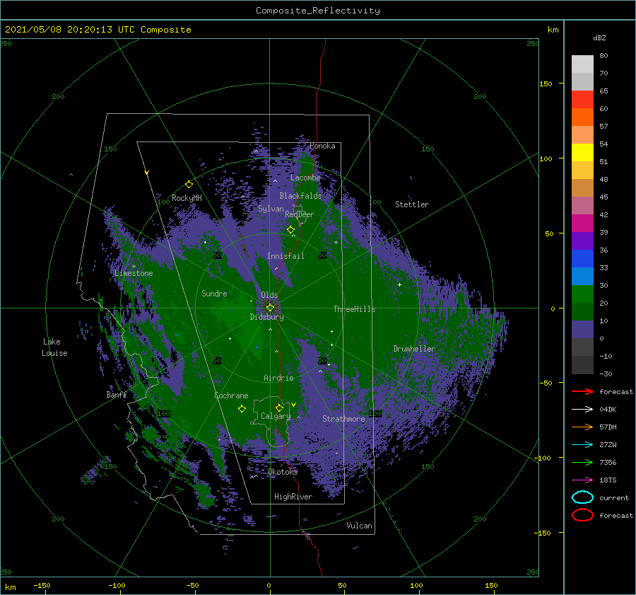Click the Vulcan label
The image size is (636, 595).
pyautogui.click(x=359, y=526)
